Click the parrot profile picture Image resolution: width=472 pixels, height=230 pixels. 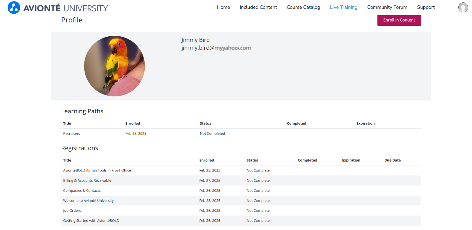coord(114,66)
